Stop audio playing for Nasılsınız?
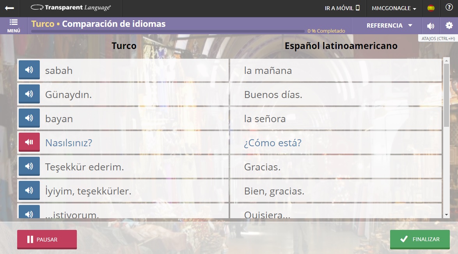 coord(29,142)
